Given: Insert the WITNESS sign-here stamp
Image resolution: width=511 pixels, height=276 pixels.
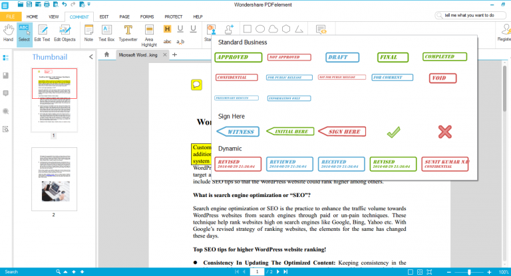Looking at the screenshot, I should click(238, 131).
